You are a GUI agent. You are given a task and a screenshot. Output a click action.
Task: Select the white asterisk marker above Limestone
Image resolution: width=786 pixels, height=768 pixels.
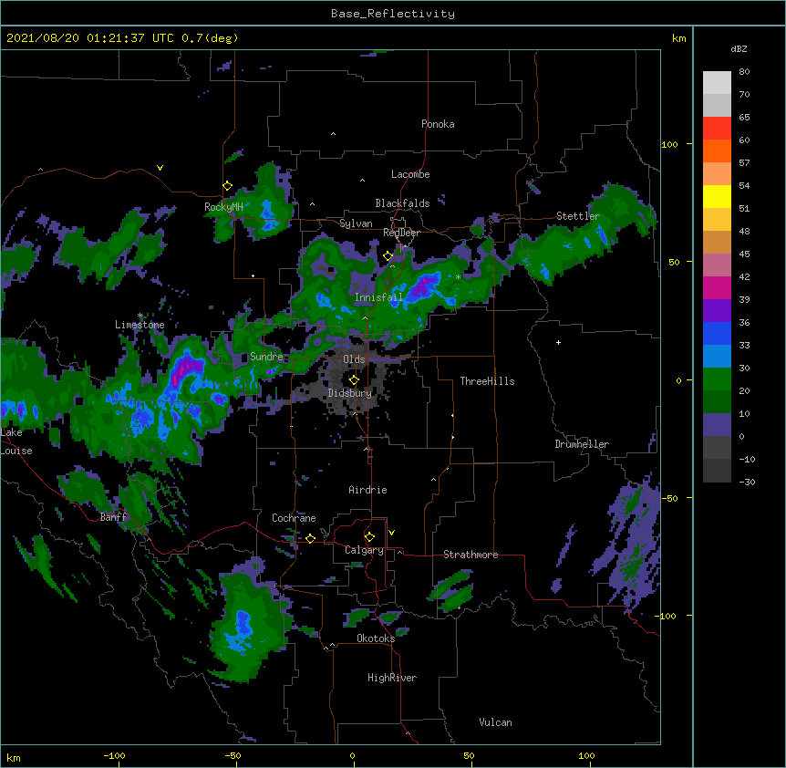140,316
